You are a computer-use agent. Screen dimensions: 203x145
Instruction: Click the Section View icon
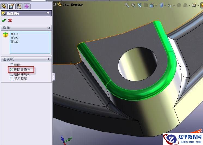146,5
